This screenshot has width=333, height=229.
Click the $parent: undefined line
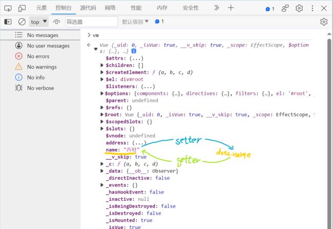[132, 100]
